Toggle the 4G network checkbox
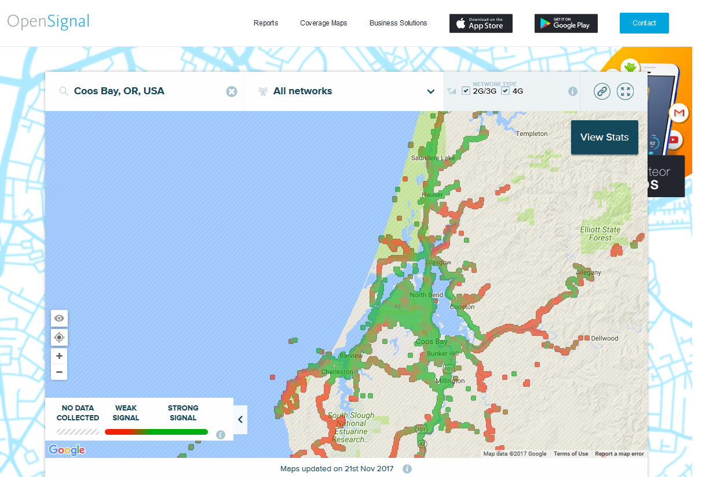Image resolution: width=702 pixels, height=477 pixels. point(505,91)
